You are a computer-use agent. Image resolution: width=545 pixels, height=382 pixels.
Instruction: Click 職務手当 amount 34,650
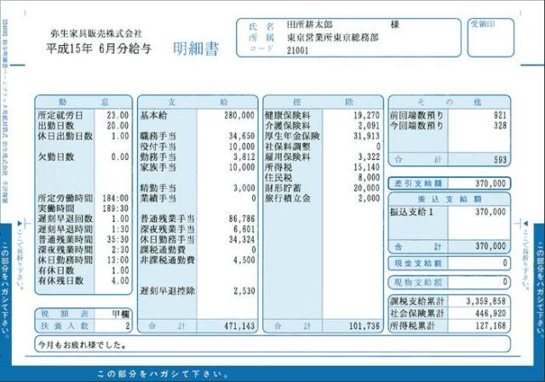click(242, 136)
